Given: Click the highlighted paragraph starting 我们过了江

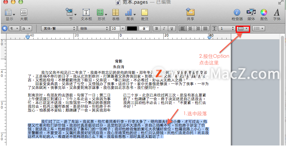Looking at the screenshot, I should [118, 129].
